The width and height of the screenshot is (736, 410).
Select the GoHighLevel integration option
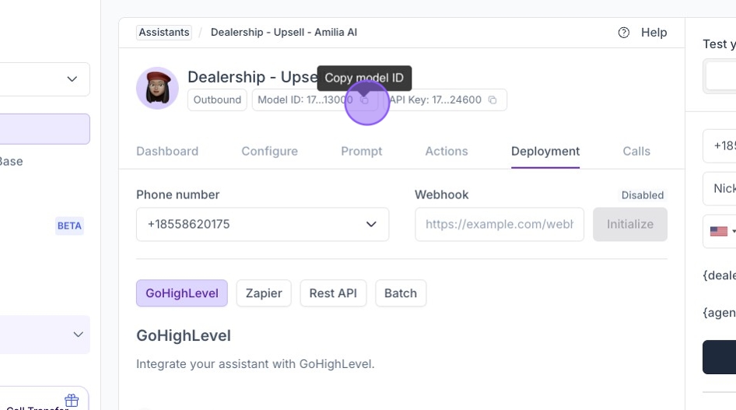182,293
